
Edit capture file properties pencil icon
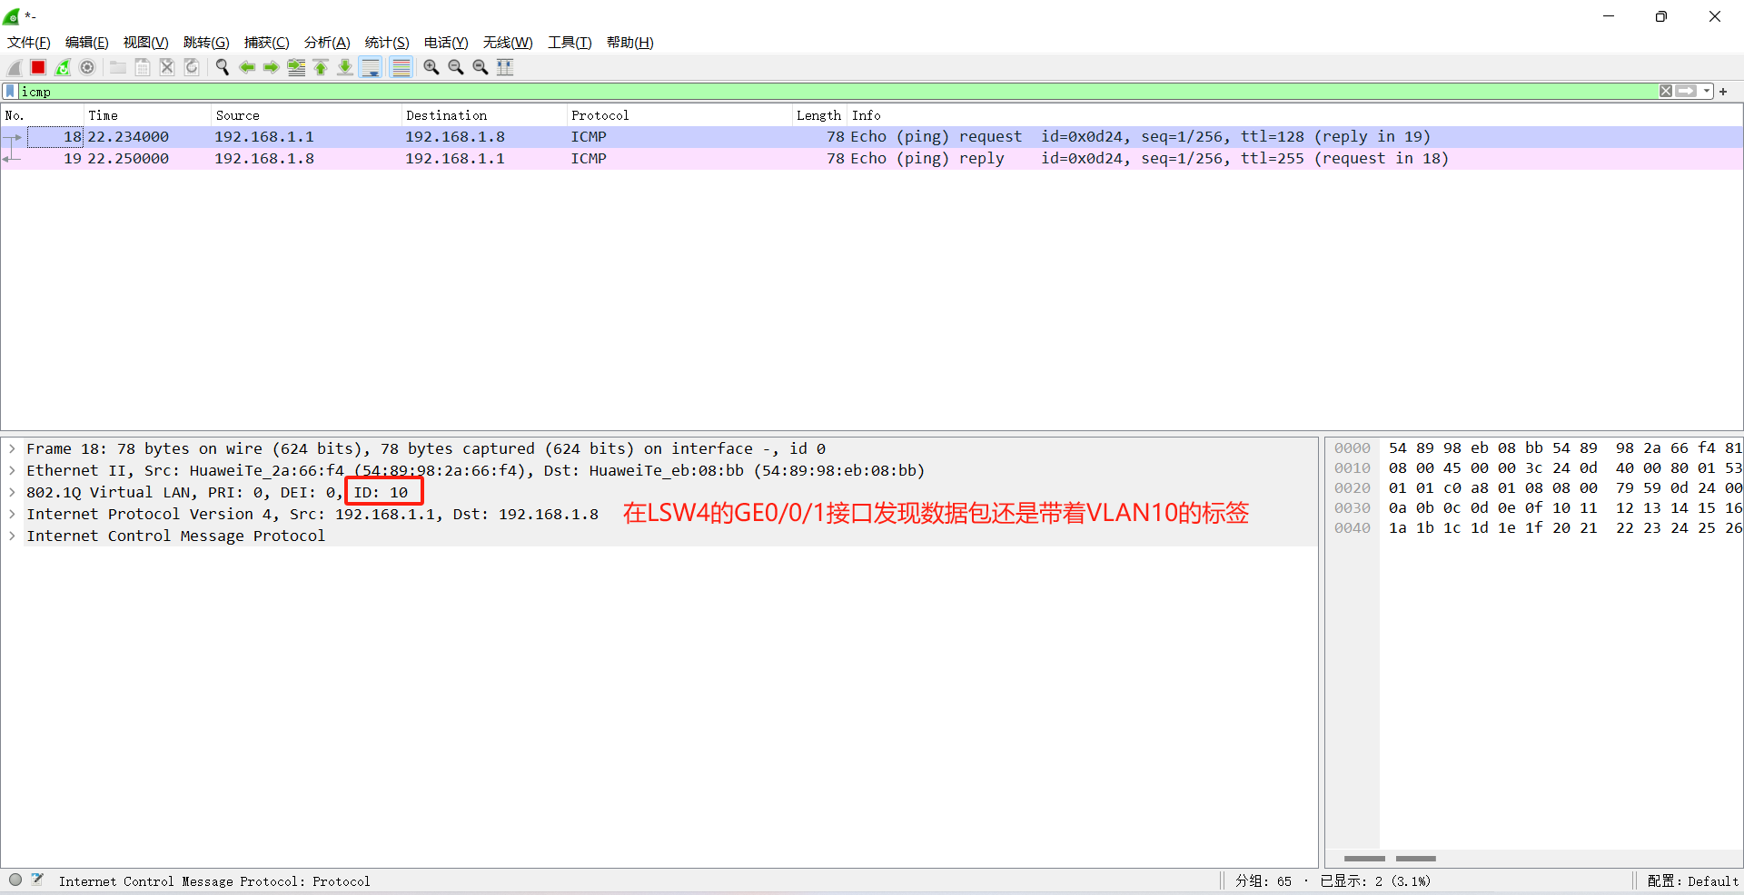click(37, 880)
